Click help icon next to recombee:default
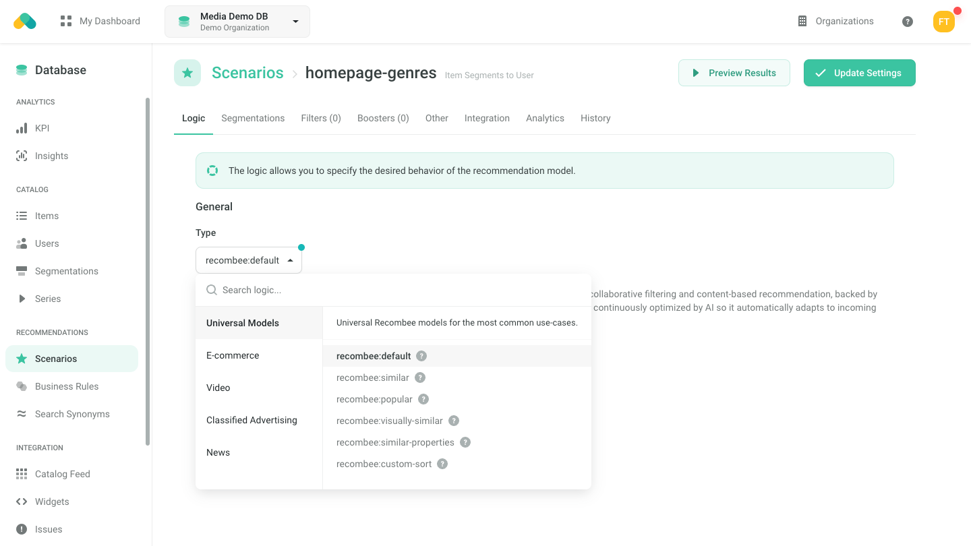 coord(421,356)
